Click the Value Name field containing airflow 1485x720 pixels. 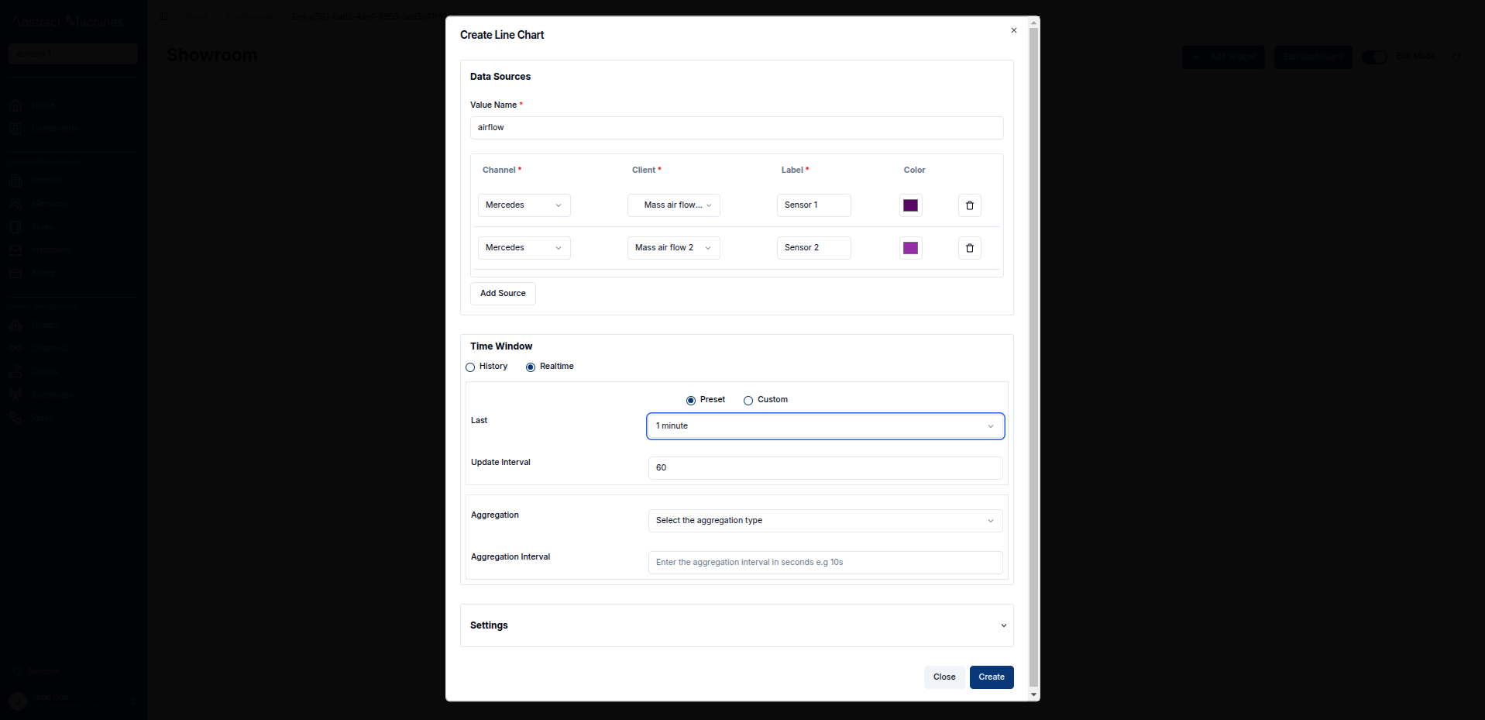737,128
